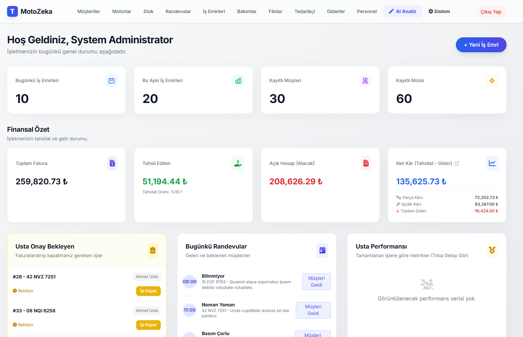Click İşi Kapat for job #28
Screen dimensions: 523x337
(148, 291)
